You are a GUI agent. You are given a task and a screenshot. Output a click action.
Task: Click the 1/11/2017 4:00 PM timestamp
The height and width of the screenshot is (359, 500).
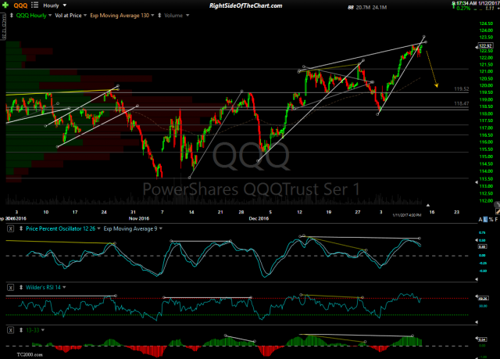tap(406, 215)
